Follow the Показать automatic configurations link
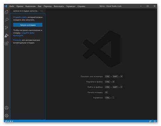This screenshot has width=161, height=126. pos(17,40)
